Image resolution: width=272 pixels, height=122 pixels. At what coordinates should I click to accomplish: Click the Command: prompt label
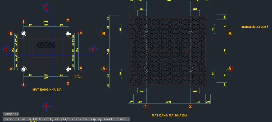pos(11,114)
